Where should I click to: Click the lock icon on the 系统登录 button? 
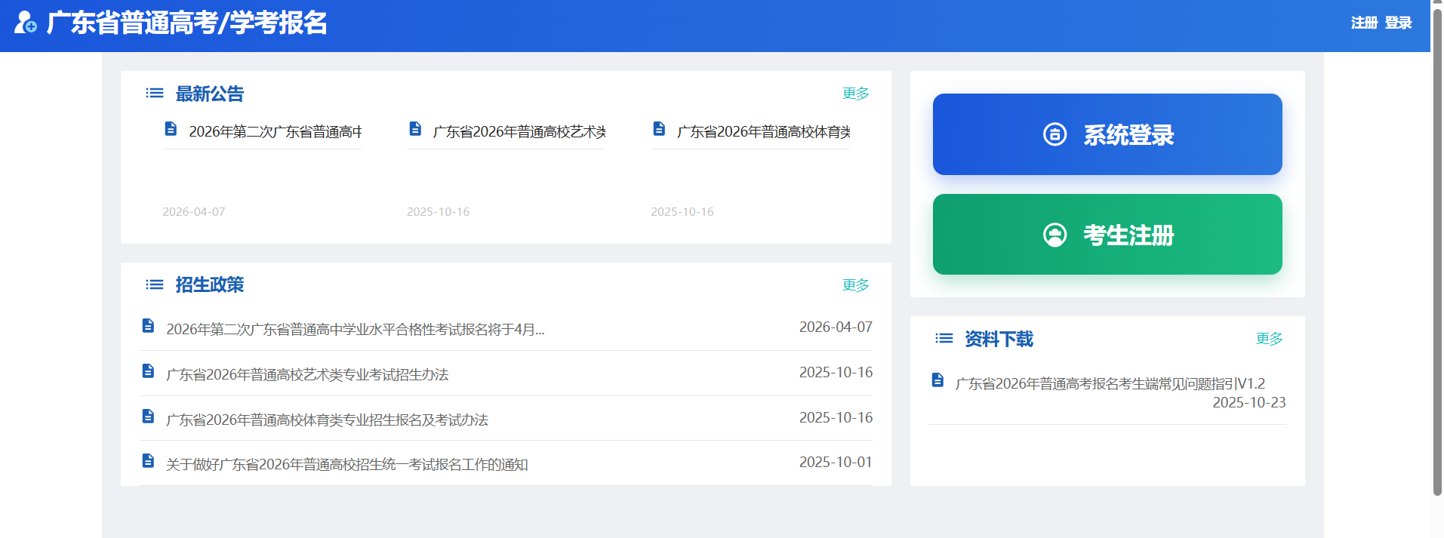pos(1055,134)
